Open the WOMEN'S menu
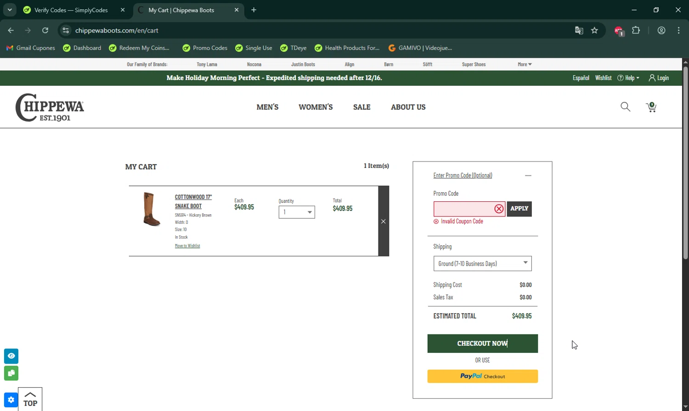 pos(316,107)
